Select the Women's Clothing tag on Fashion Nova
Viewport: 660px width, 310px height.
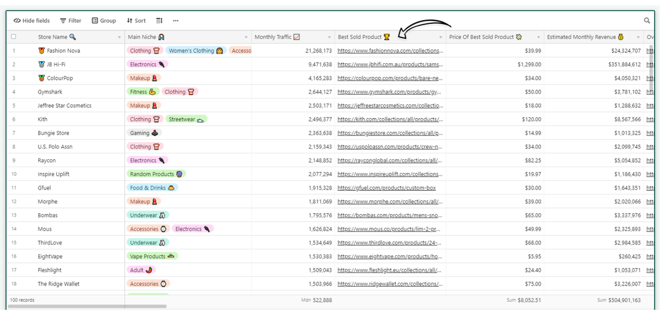[x=196, y=51]
